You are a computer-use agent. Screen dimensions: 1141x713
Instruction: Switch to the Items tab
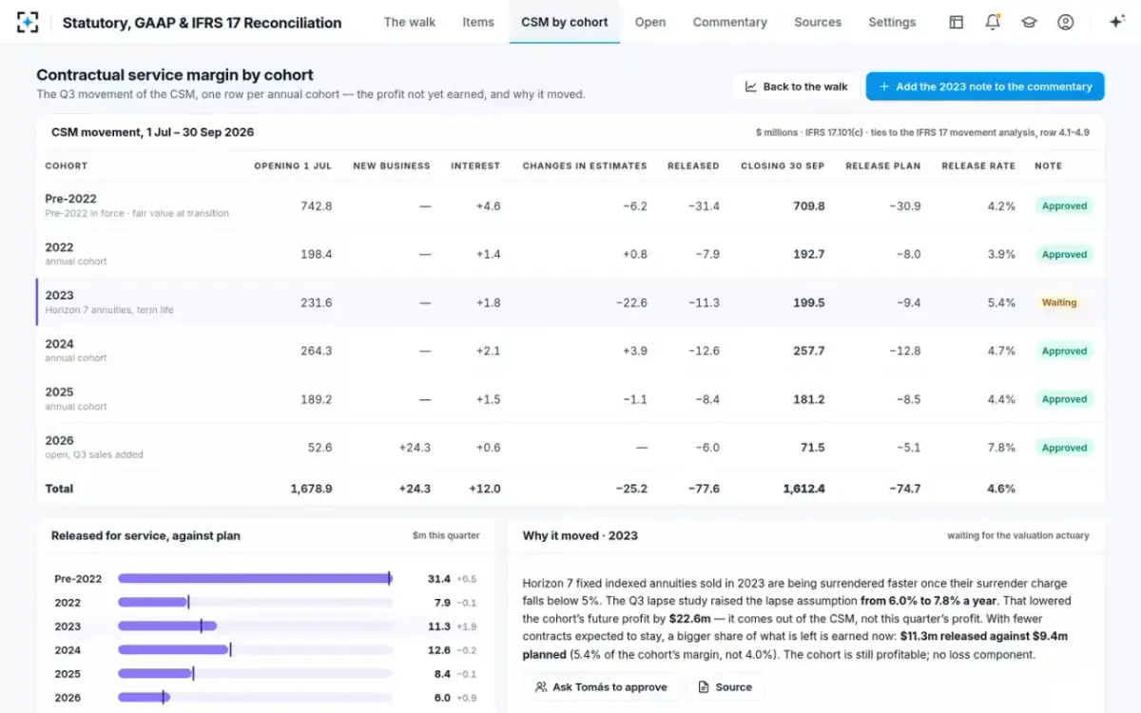[478, 22]
